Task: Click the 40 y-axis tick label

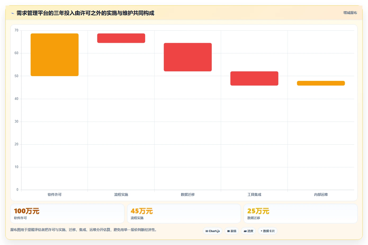Action: tap(16, 99)
